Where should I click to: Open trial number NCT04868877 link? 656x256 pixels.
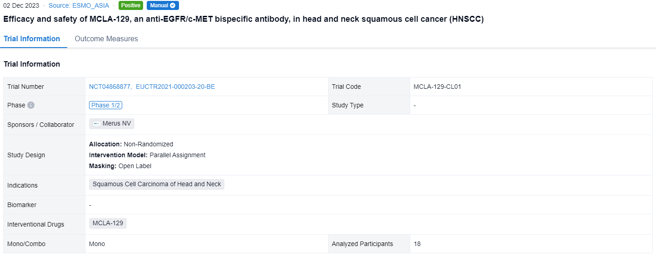coord(110,87)
